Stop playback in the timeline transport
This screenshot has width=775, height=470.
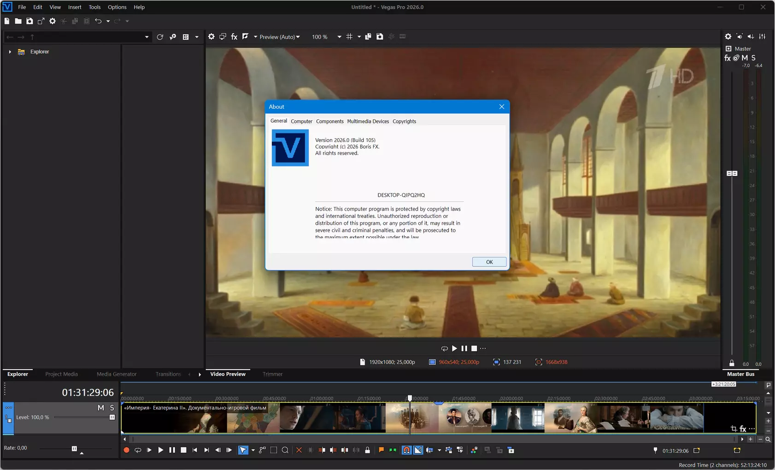point(183,450)
